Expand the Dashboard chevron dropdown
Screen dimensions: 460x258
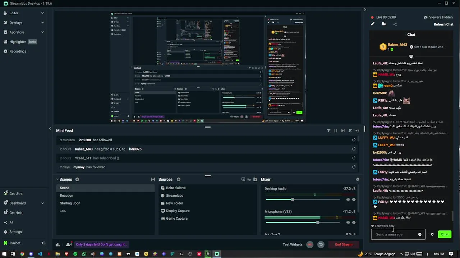tap(42, 203)
